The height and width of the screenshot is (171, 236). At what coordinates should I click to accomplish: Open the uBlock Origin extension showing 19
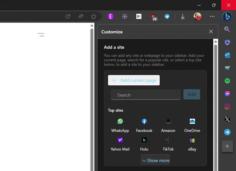pos(154,17)
